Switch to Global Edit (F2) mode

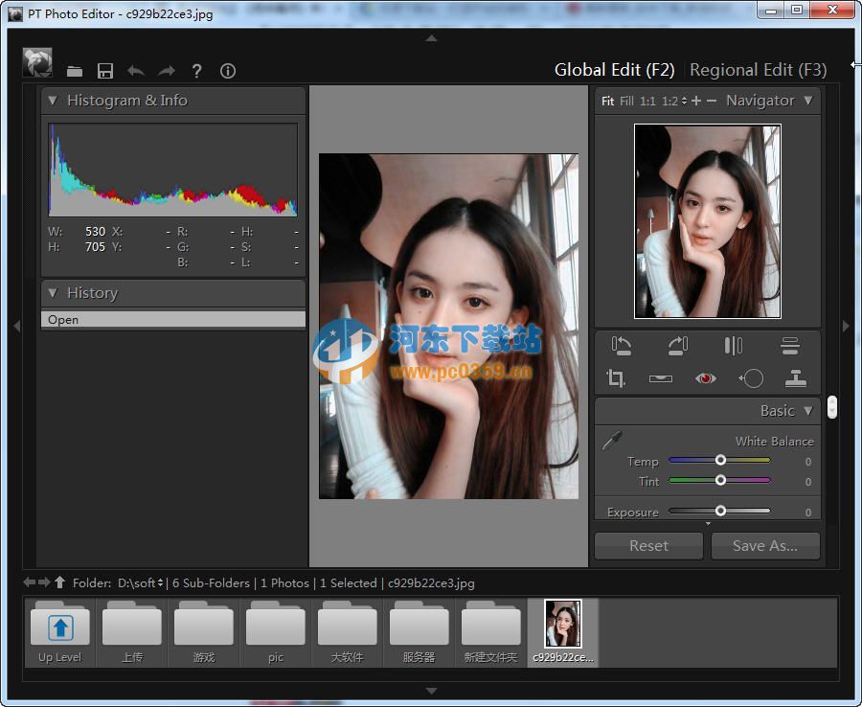[x=614, y=69]
